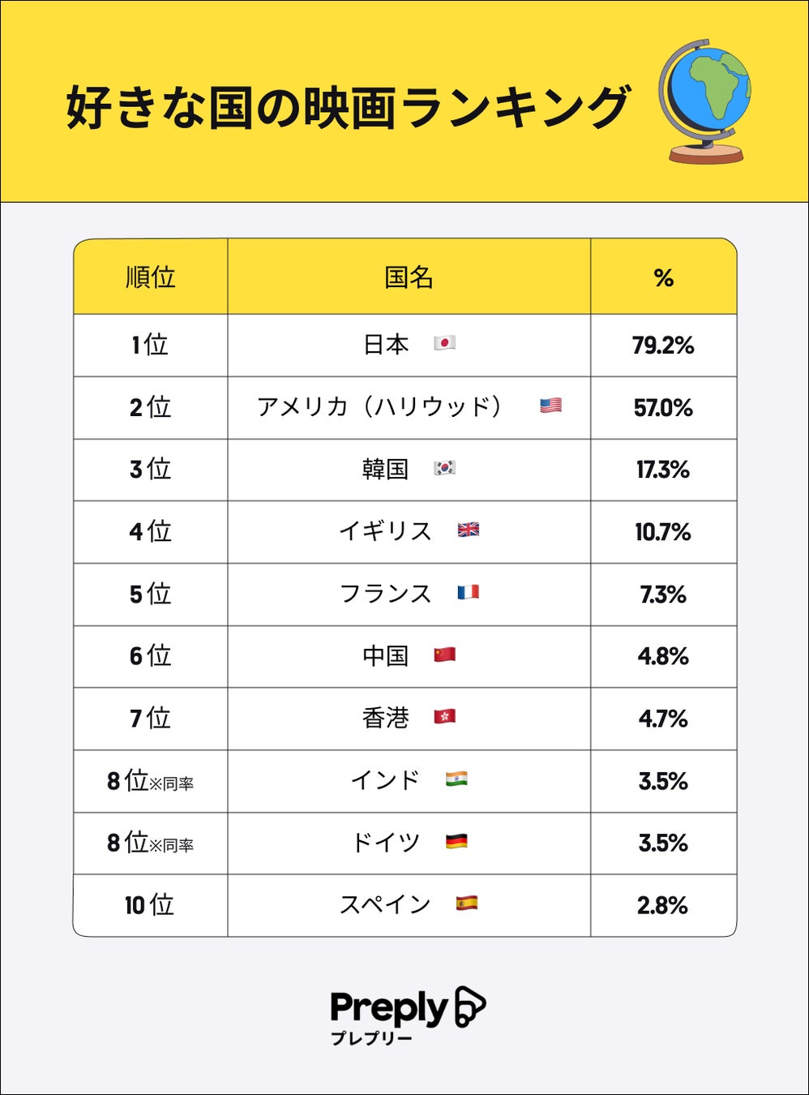Click the United Kingdom flag icon
Viewport: 809px width, 1095px height.
[469, 530]
